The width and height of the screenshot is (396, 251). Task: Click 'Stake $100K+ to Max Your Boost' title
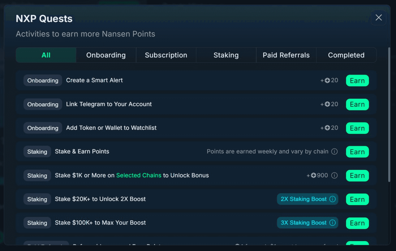(x=100, y=223)
